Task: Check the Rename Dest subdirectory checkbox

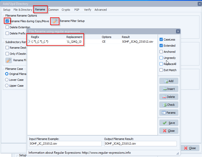Action: pyautogui.click(x=7, y=48)
